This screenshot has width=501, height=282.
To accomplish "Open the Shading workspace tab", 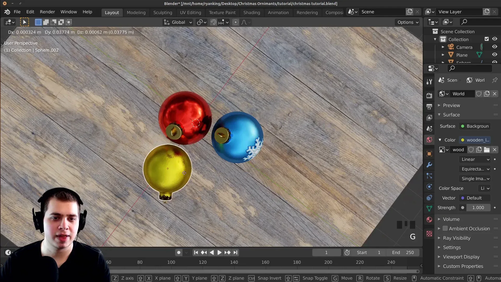I will 252,12.
